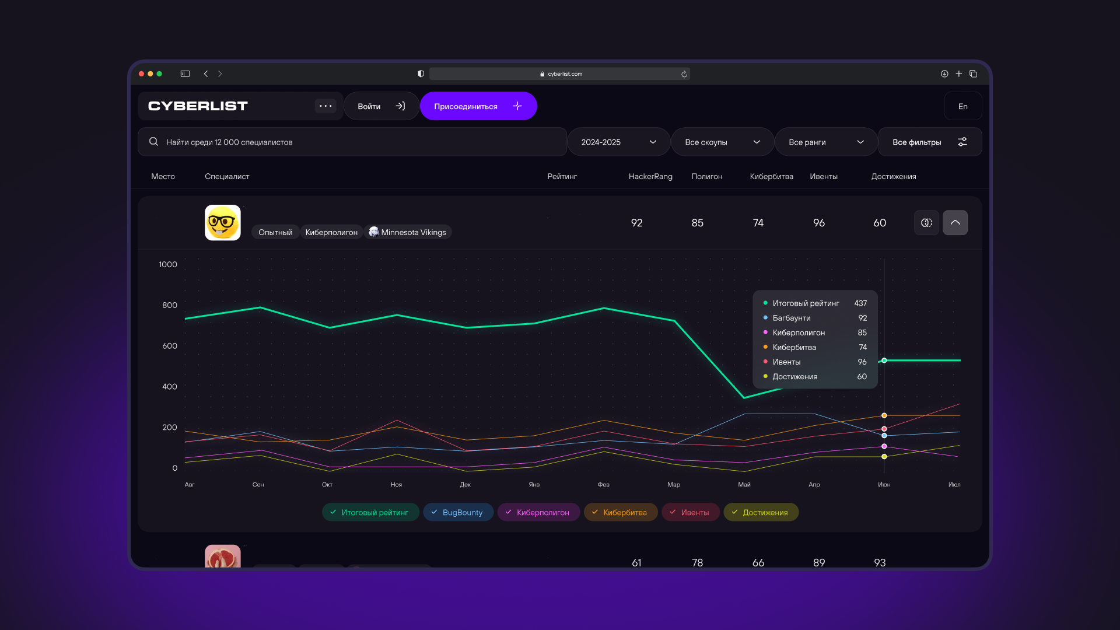Viewport: 1120px width, 630px height.
Task: Click the privacy shield icon
Action: click(x=421, y=74)
